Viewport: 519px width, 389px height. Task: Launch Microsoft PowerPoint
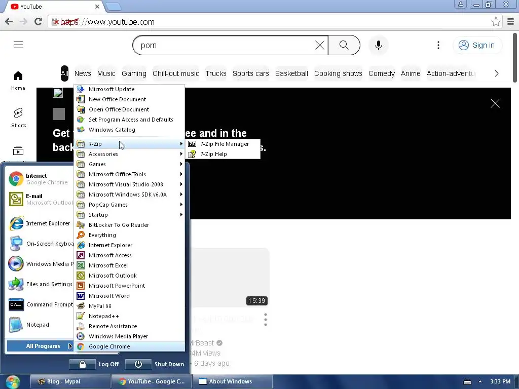coord(129,286)
